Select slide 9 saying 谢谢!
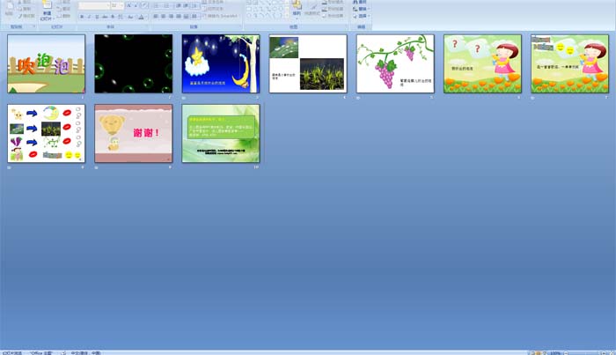Screen dimensions: 616x355 [133, 133]
